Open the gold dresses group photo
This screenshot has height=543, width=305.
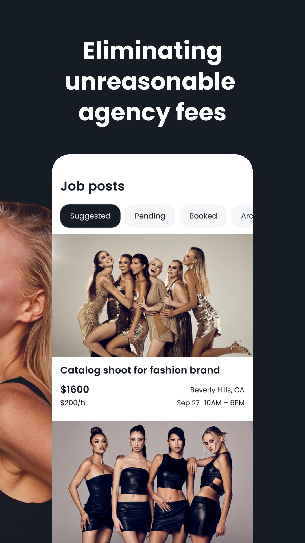pos(152,296)
